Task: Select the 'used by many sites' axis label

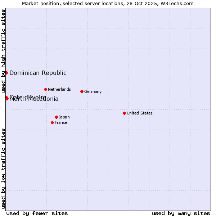Action: 181,213
